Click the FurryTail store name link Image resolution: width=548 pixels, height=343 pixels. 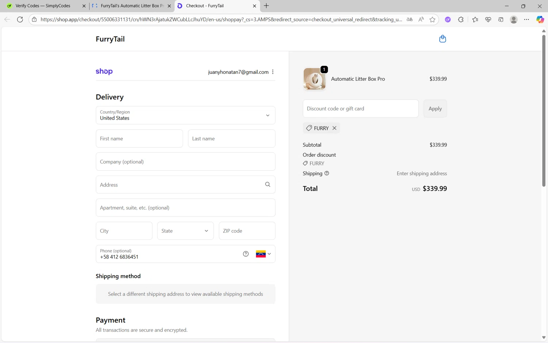pyautogui.click(x=110, y=39)
